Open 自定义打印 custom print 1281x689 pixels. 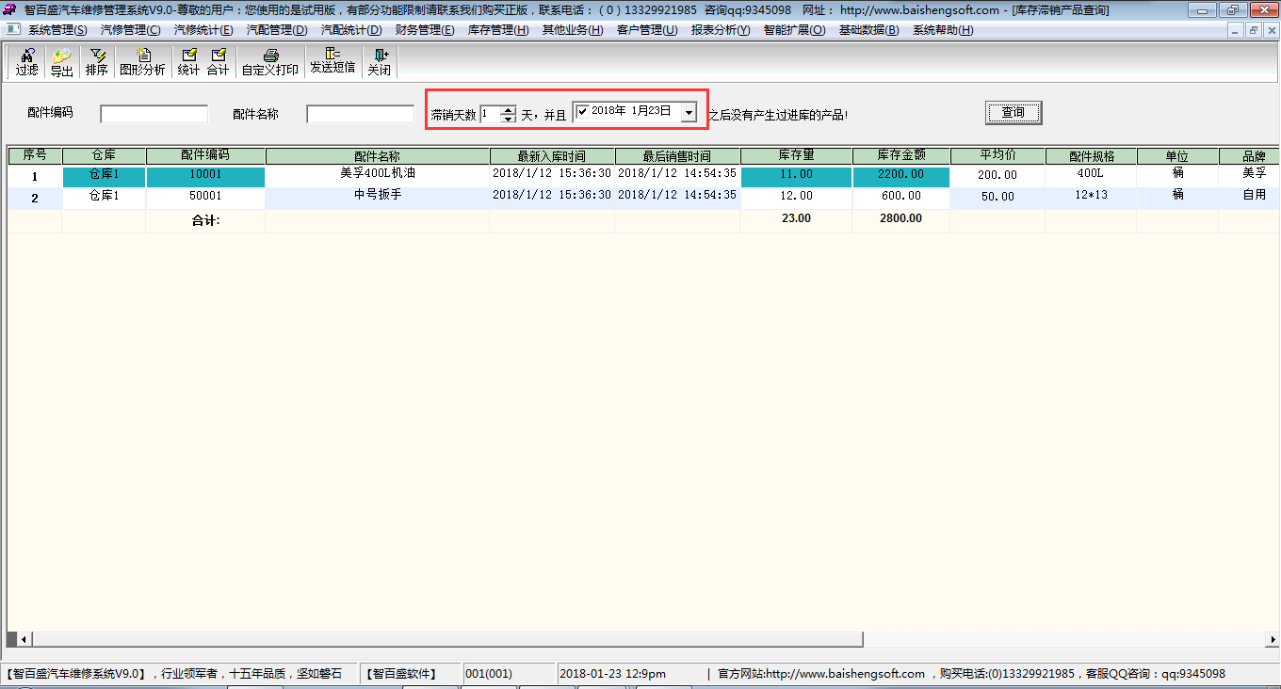coord(270,62)
